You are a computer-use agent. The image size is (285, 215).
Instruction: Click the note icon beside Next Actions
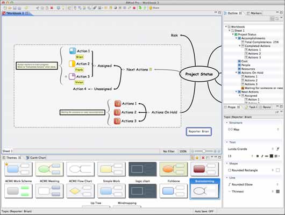coord(151,69)
